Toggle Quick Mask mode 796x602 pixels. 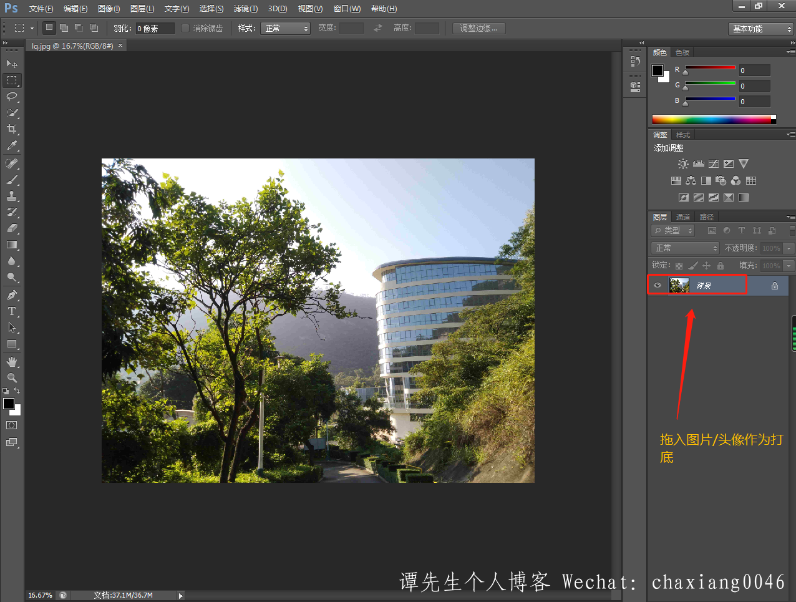click(x=11, y=425)
